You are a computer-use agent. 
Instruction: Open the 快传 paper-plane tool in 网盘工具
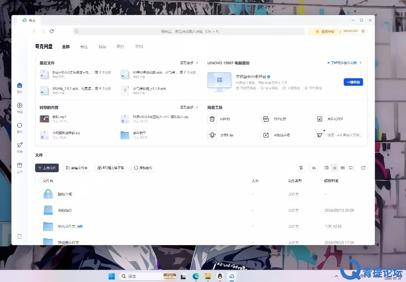pos(319,135)
